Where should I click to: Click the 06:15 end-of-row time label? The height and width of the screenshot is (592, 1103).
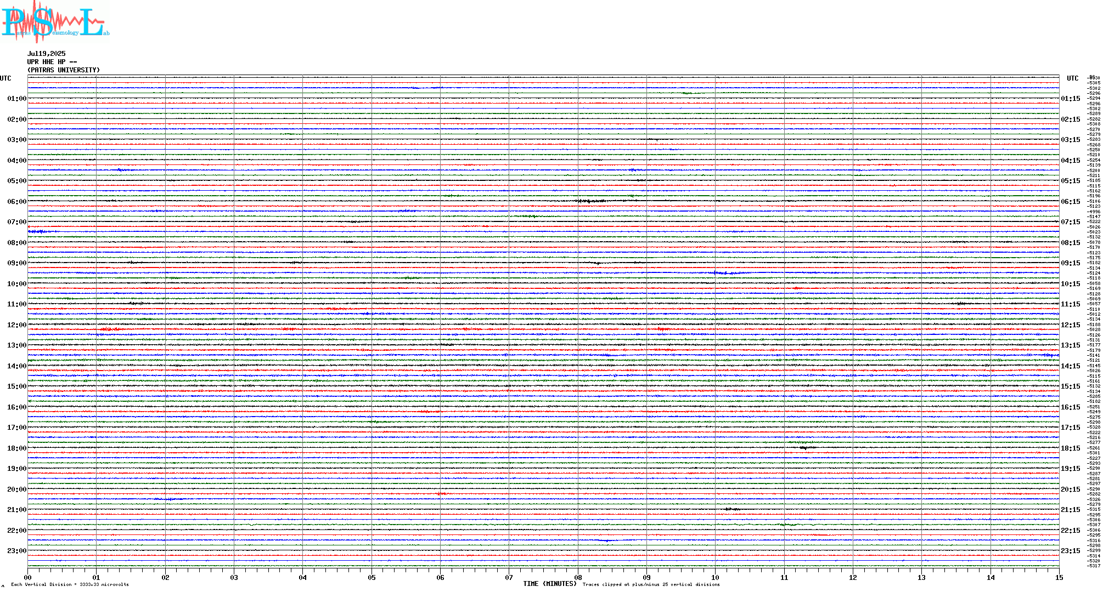point(1071,202)
